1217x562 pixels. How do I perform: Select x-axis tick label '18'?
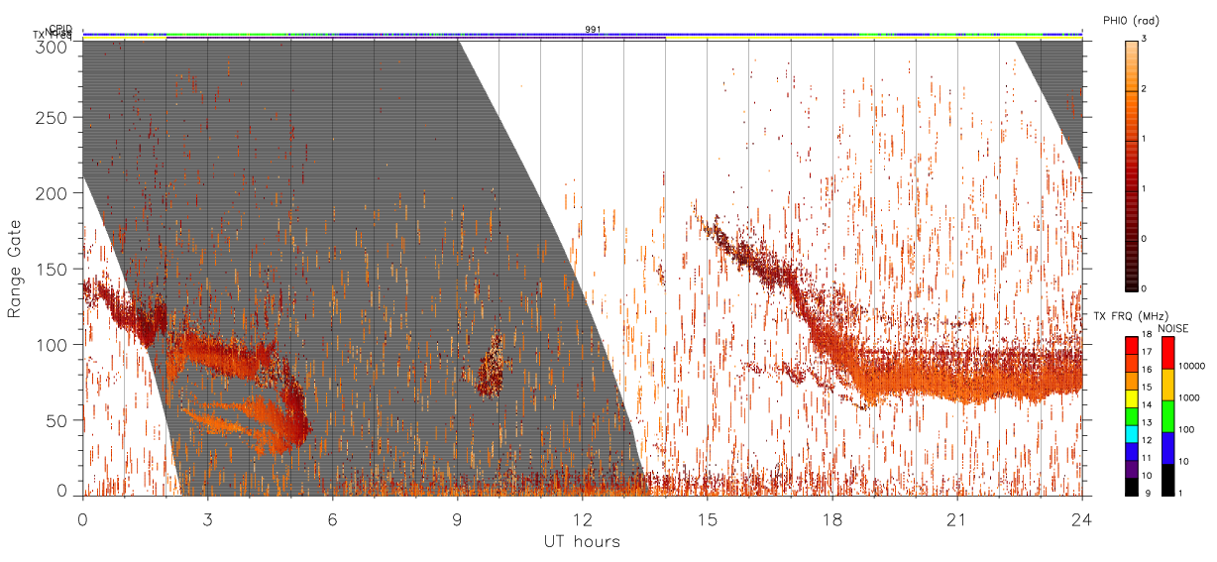pyautogui.click(x=831, y=519)
